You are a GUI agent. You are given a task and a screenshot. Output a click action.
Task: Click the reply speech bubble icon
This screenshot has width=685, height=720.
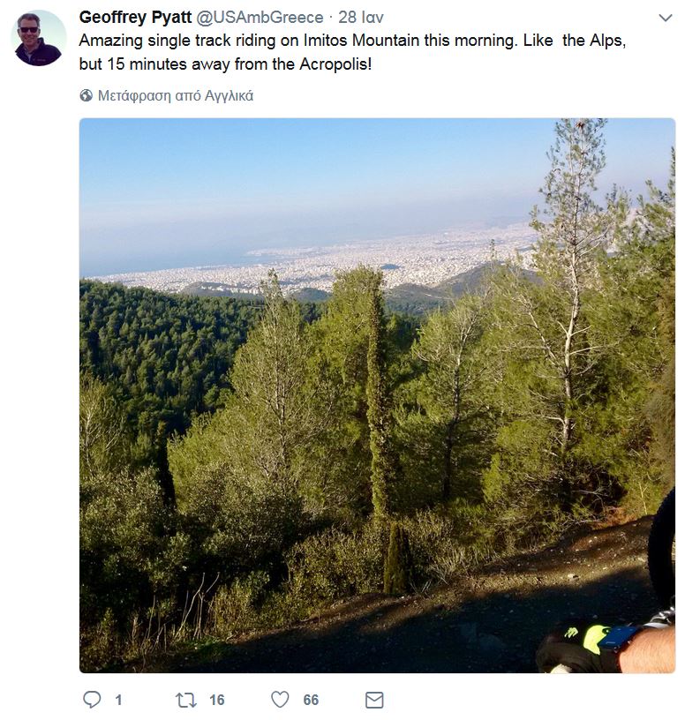(x=92, y=700)
